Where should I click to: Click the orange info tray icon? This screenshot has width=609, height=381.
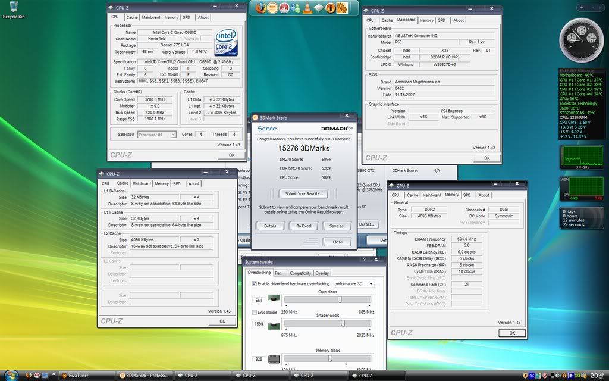pyautogui.click(x=564, y=376)
